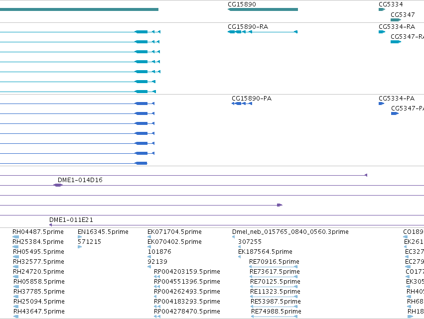Select the 571215 feature label
Image resolution: width=424 pixels, height=319 pixels.
(89, 242)
